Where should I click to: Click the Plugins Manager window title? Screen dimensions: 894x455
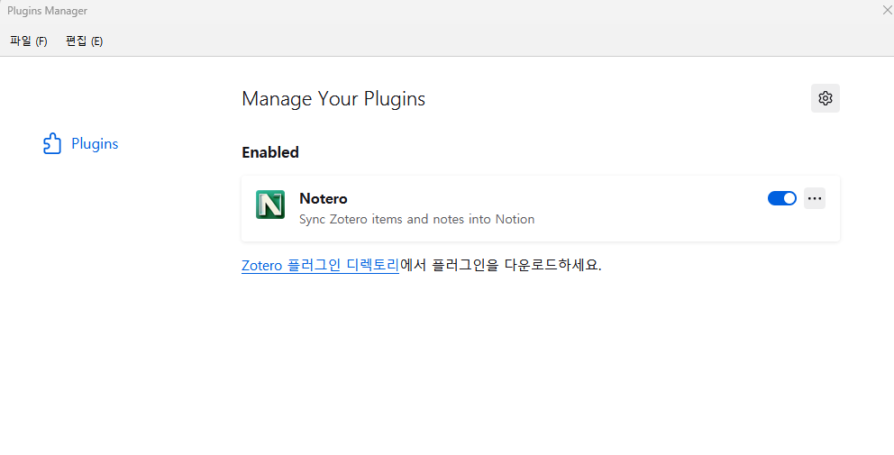click(x=48, y=11)
